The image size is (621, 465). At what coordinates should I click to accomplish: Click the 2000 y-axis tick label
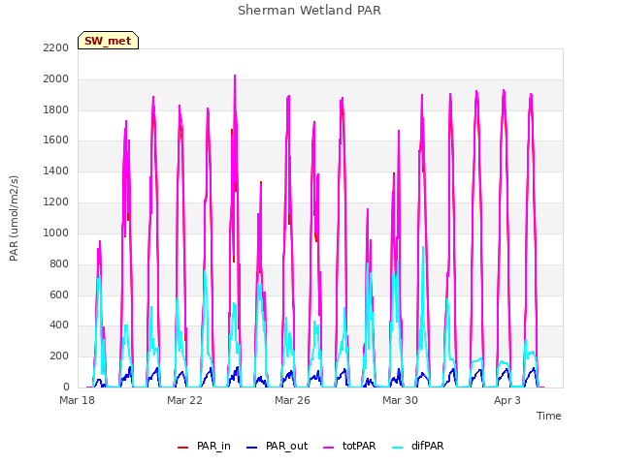tap(56, 79)
